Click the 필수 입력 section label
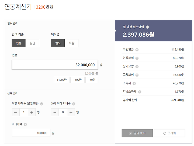This screenshot has width=194, height=146. pos(12,23)
